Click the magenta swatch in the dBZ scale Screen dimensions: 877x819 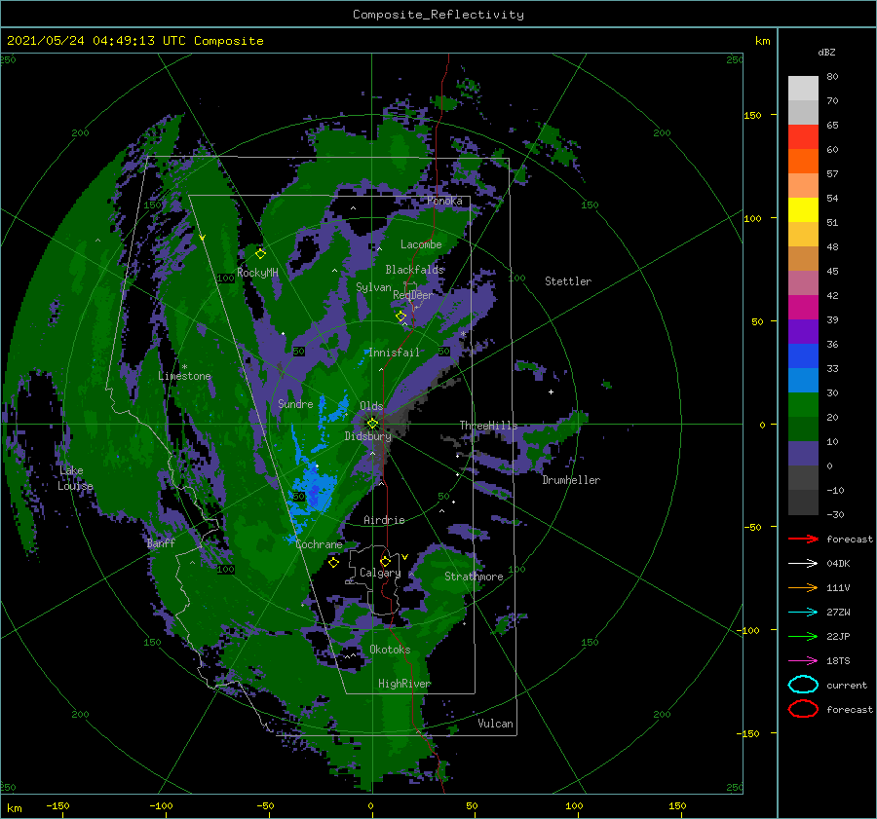tap(803, 308)
